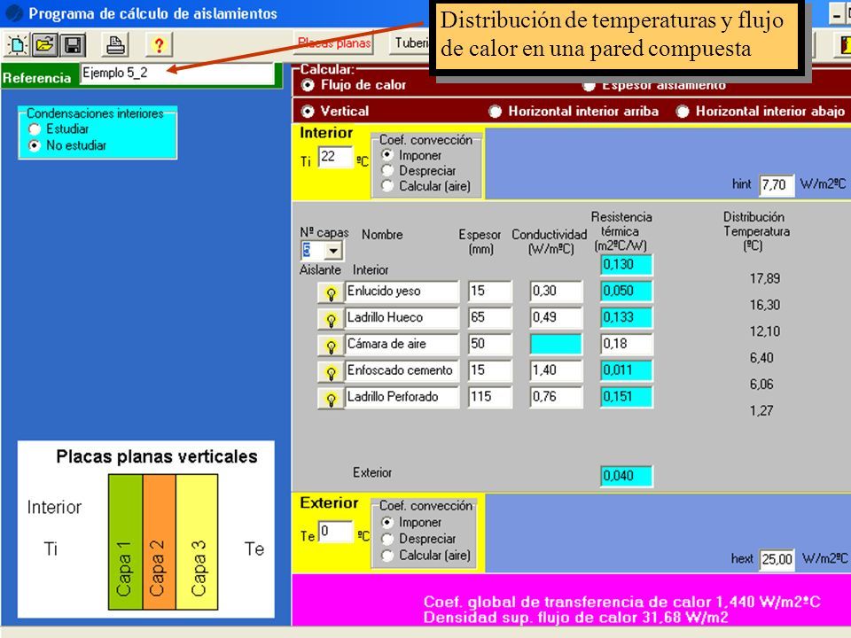Click the Ti interior temperature field
Screen dimensions: 851x638
[x=335, y=158]
